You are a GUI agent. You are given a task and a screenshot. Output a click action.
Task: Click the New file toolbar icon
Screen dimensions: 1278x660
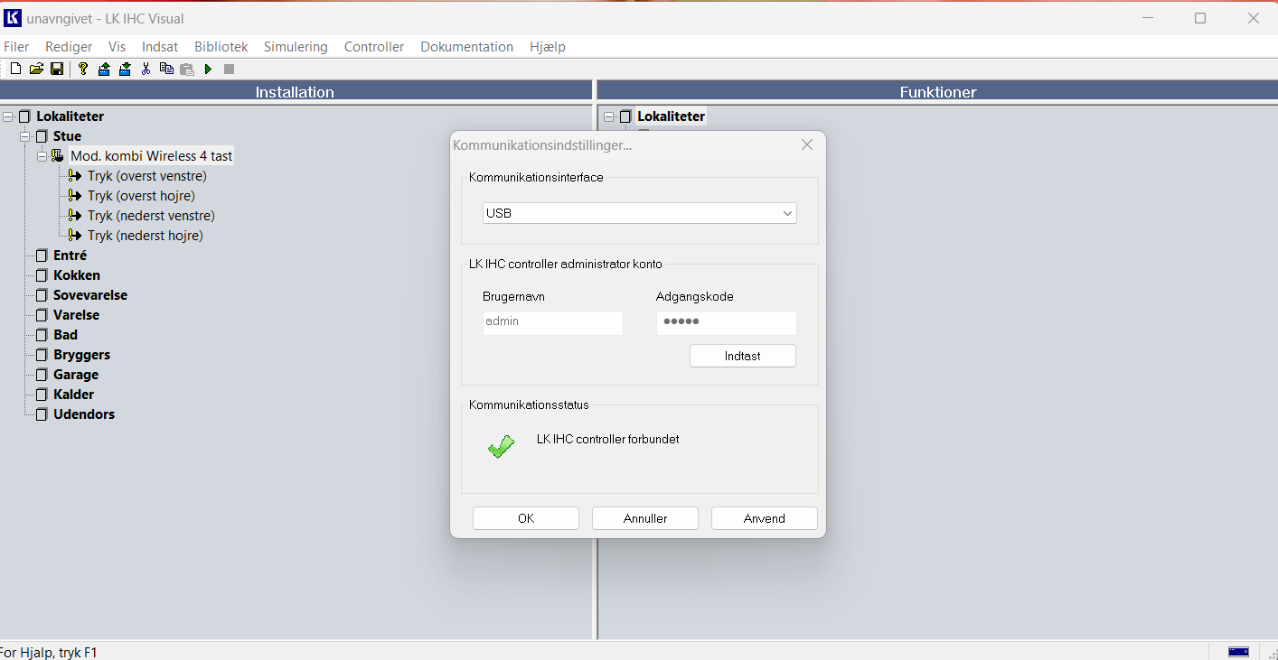15,69
